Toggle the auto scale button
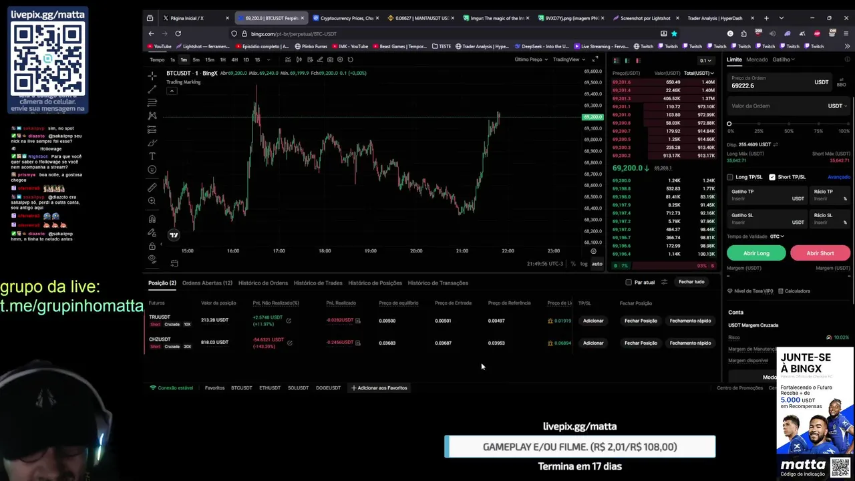855x481 pixels. [596, 264]
